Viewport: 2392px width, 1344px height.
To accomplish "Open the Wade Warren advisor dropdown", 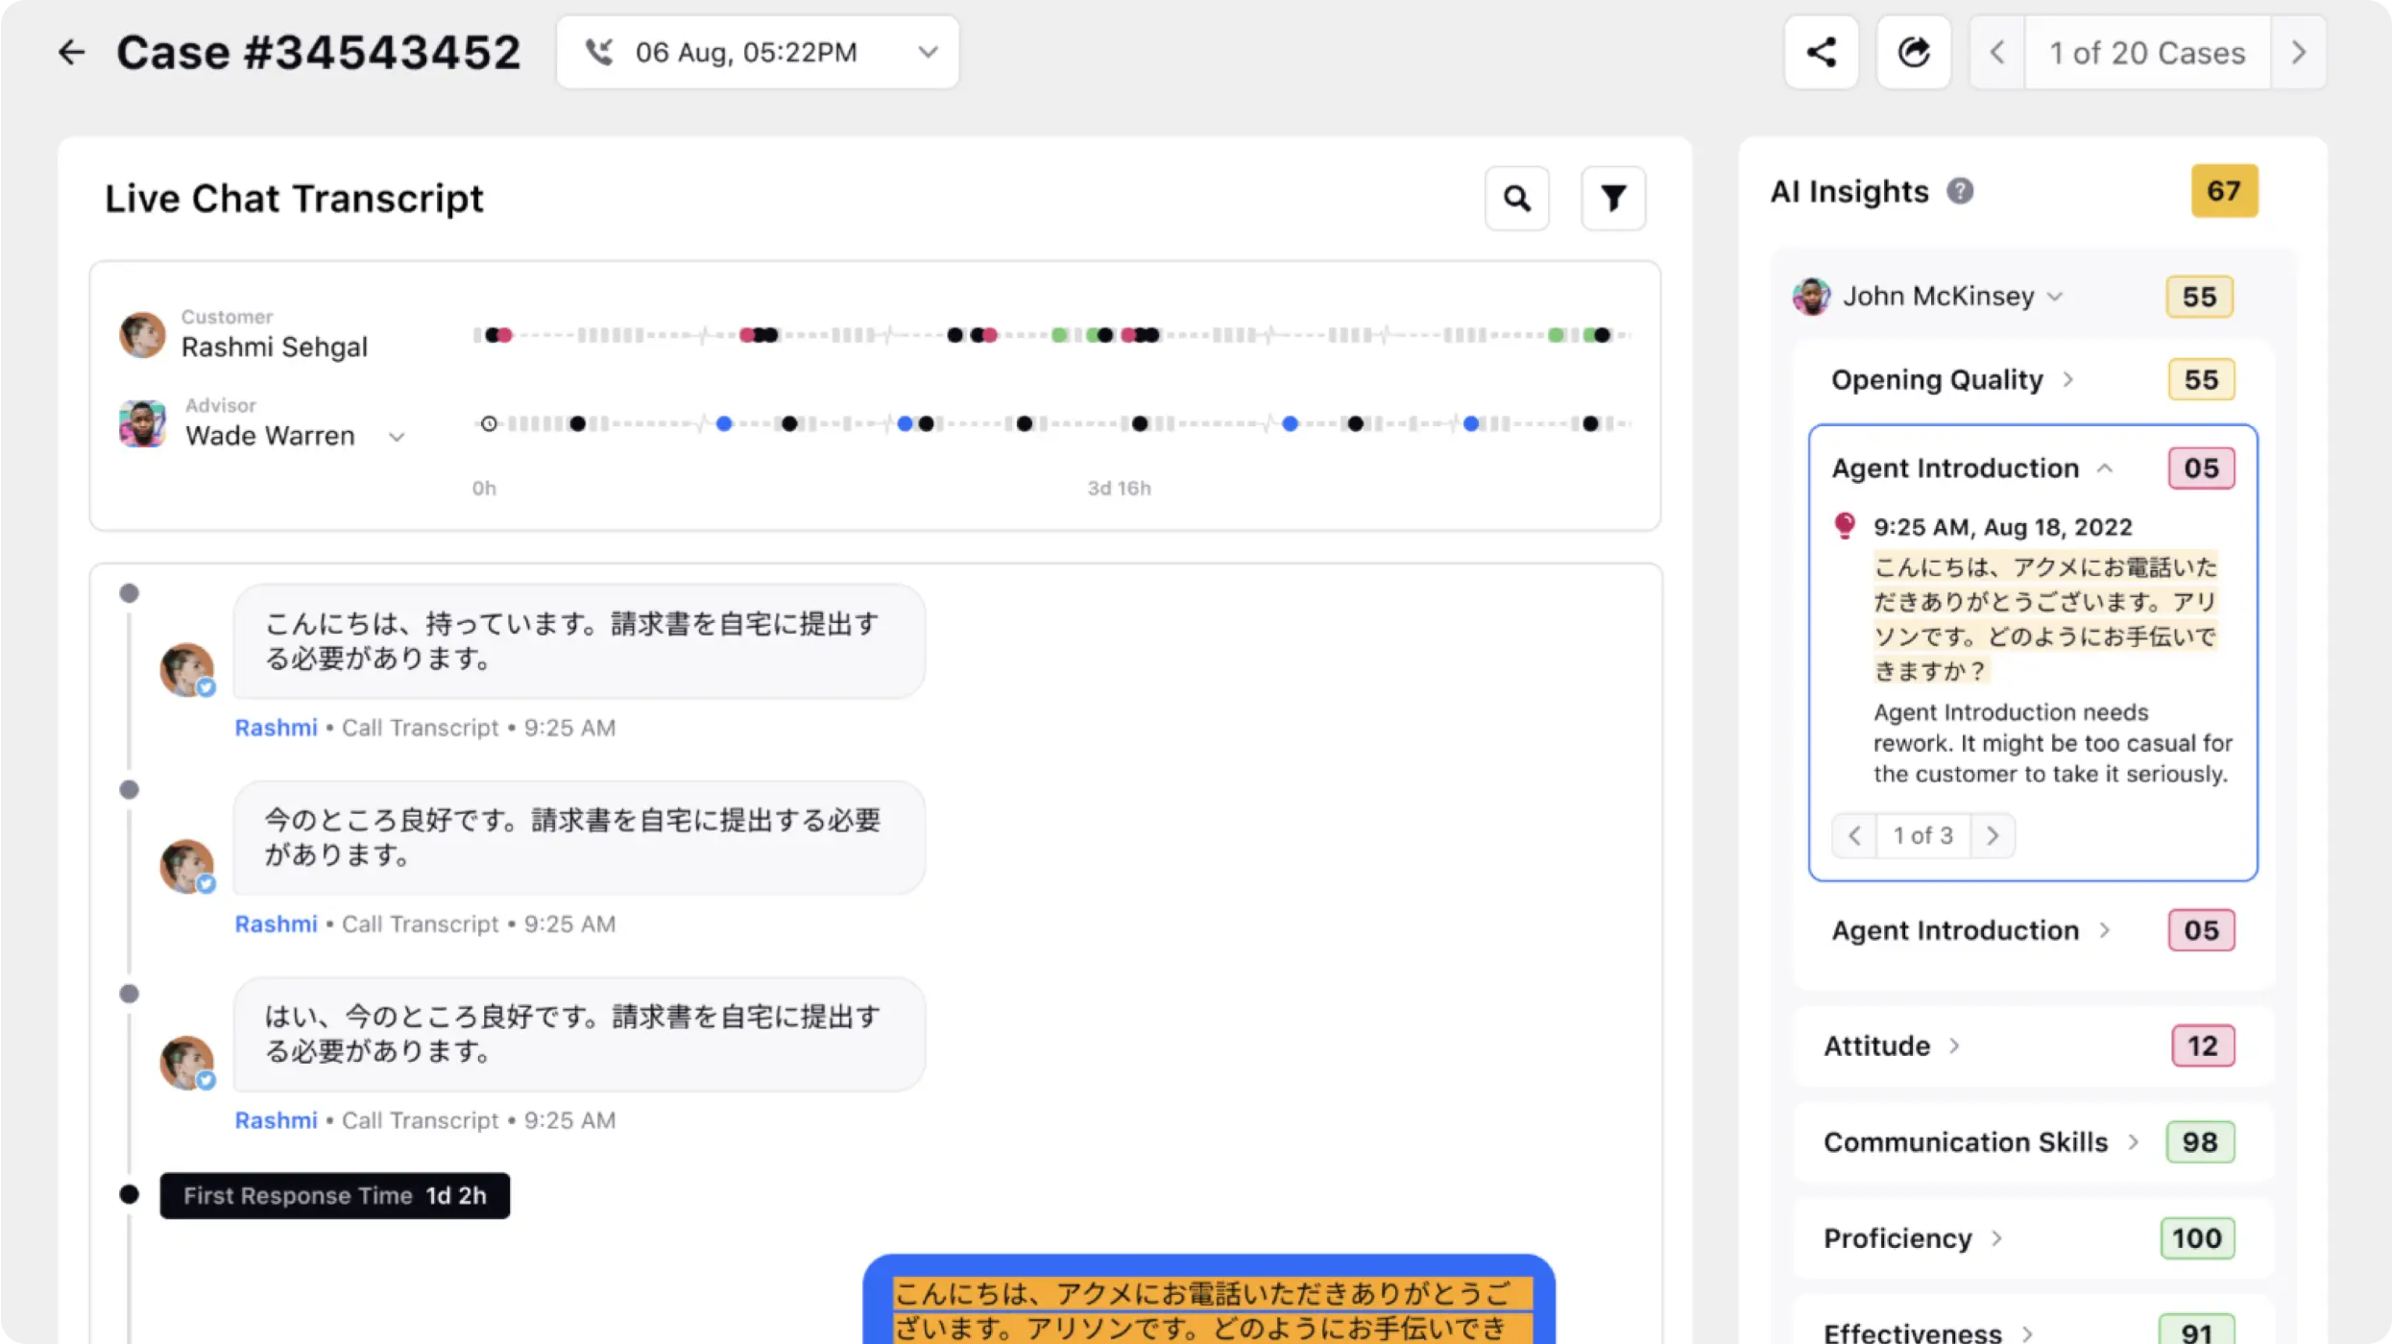I will tap(396, 437).
